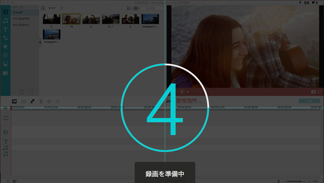Add clip 16 to timeline via plus
Screen dimensions: 324x183
pos(78,22)
